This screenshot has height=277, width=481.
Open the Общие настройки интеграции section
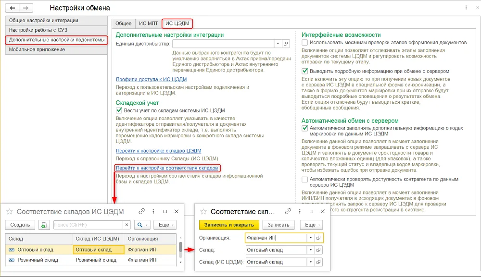56,21
